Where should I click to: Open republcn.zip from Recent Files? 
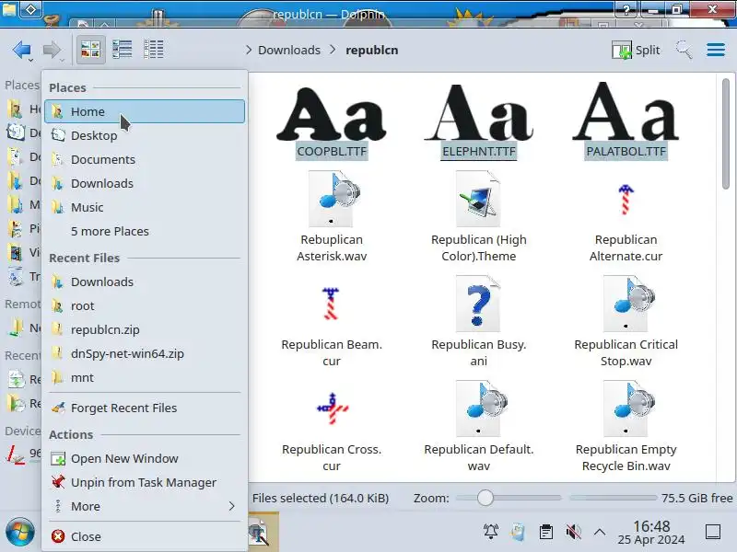(145, 330)
